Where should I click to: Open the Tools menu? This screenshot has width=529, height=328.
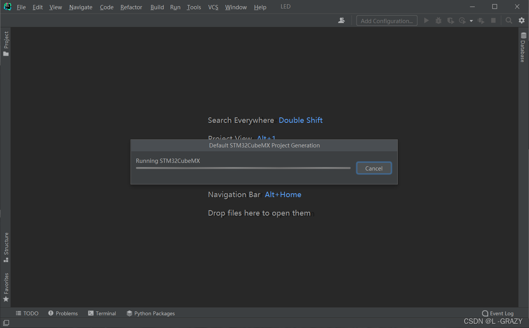pos(194,7)
